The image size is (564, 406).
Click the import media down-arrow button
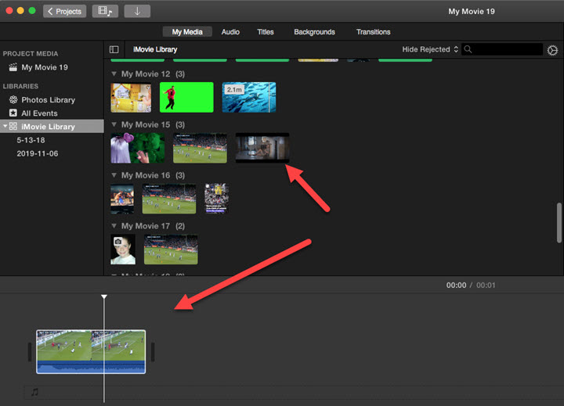137,11
